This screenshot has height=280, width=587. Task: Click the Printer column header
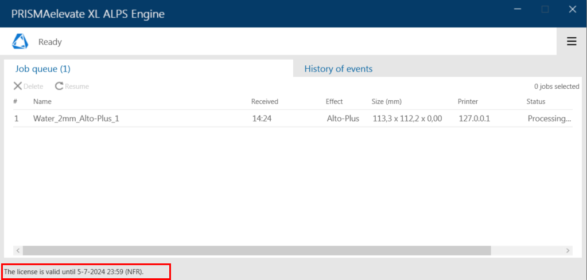(x=468, y=101)
